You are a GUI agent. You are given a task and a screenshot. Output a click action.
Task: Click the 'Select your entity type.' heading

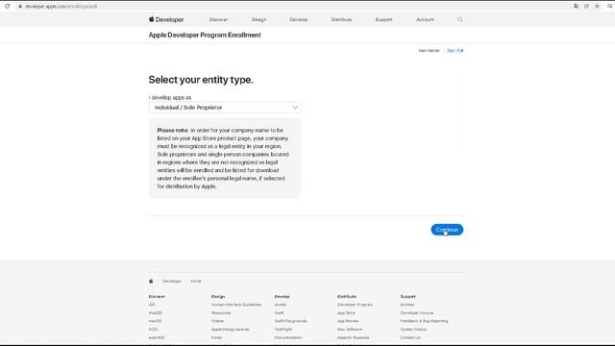(x=201, y=80)
